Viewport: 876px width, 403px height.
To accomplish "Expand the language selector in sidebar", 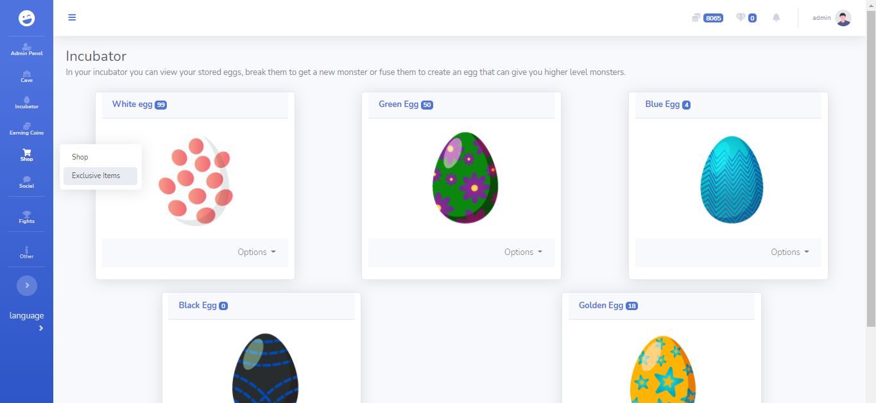I will tap(27, 322).
